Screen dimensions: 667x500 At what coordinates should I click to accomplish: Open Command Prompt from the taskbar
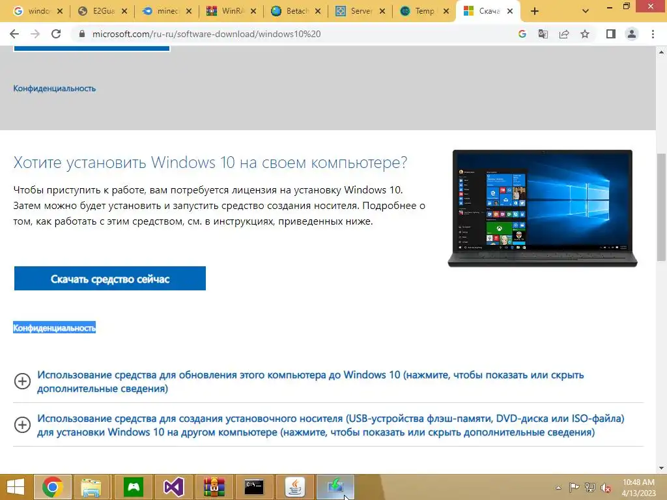[x=254, y=487]
